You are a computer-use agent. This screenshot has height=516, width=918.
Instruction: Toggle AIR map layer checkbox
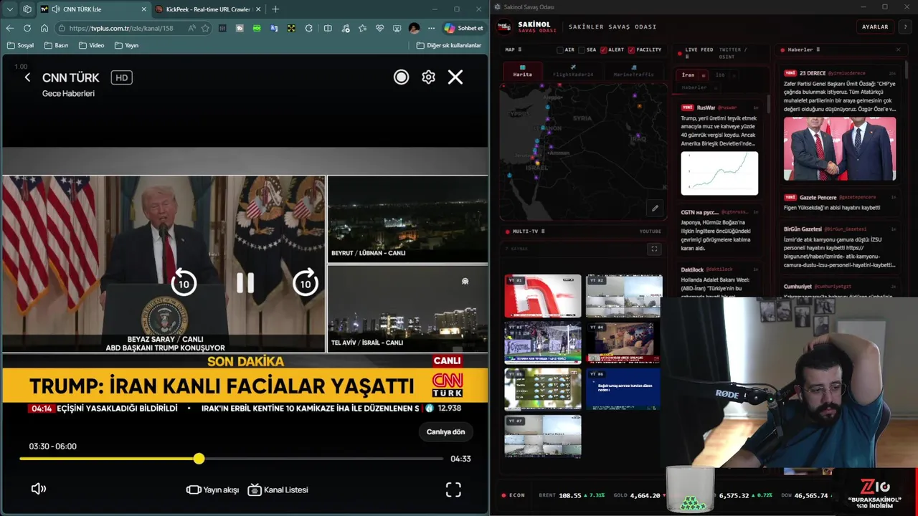coord(560,49)
